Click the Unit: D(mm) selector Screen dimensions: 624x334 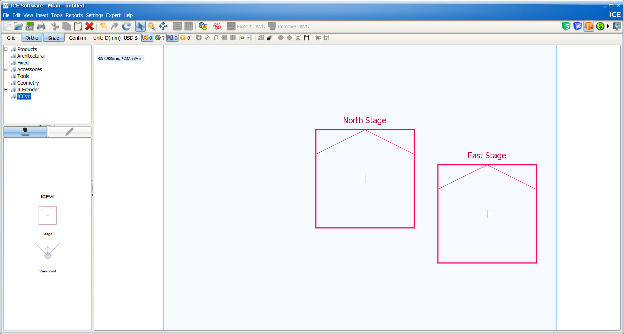click(x=107, y=38)
